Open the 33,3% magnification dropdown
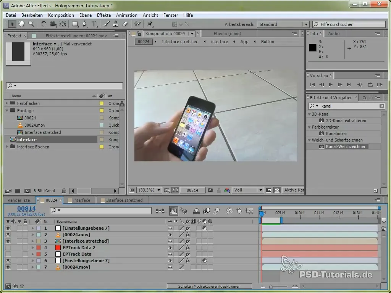This screenshot has width=391, height=293. click(149, 190)
